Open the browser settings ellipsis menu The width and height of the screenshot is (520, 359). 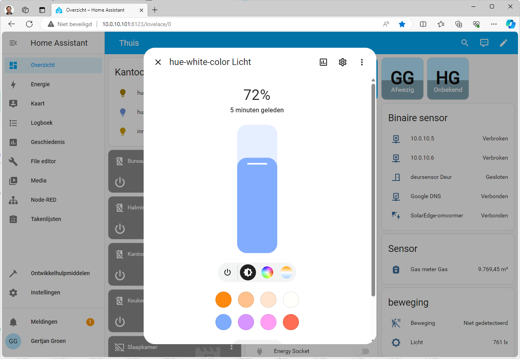[494, 24]
